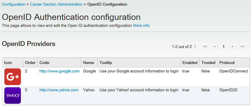Sort by the Code column header
The image size is (251, 106).
[x=44, y=63]
